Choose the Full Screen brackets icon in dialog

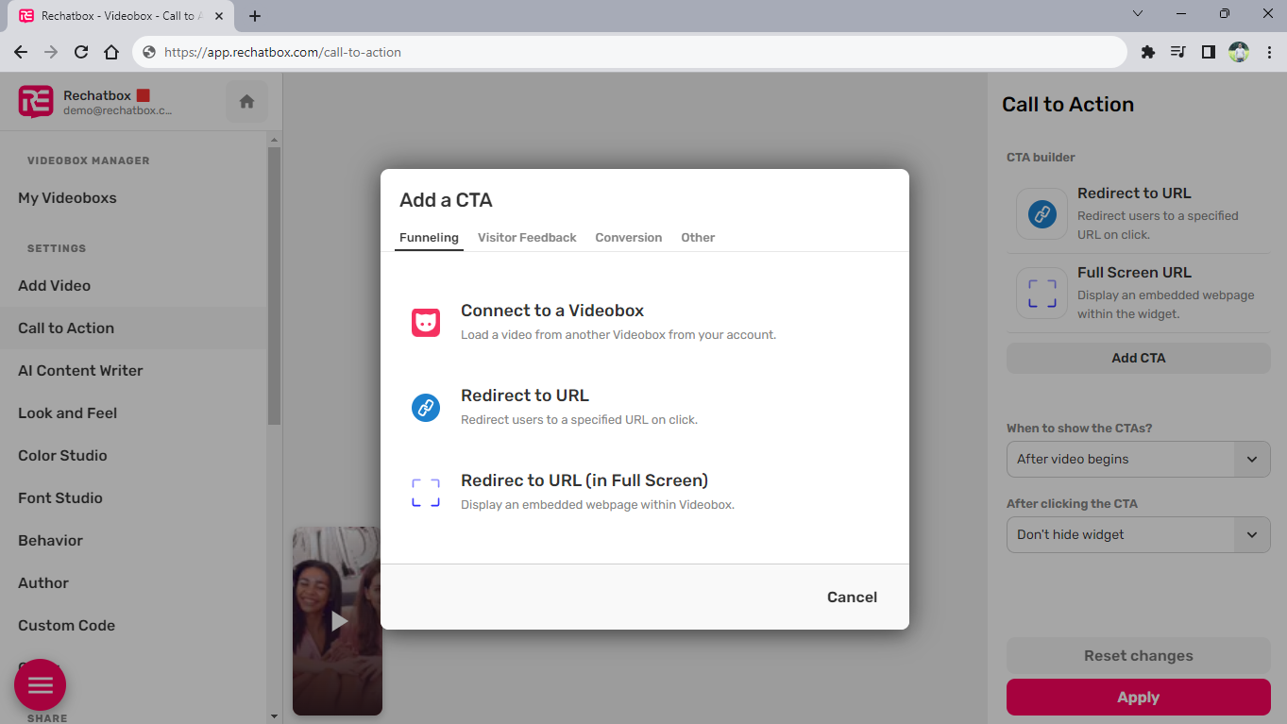[426, 492]
